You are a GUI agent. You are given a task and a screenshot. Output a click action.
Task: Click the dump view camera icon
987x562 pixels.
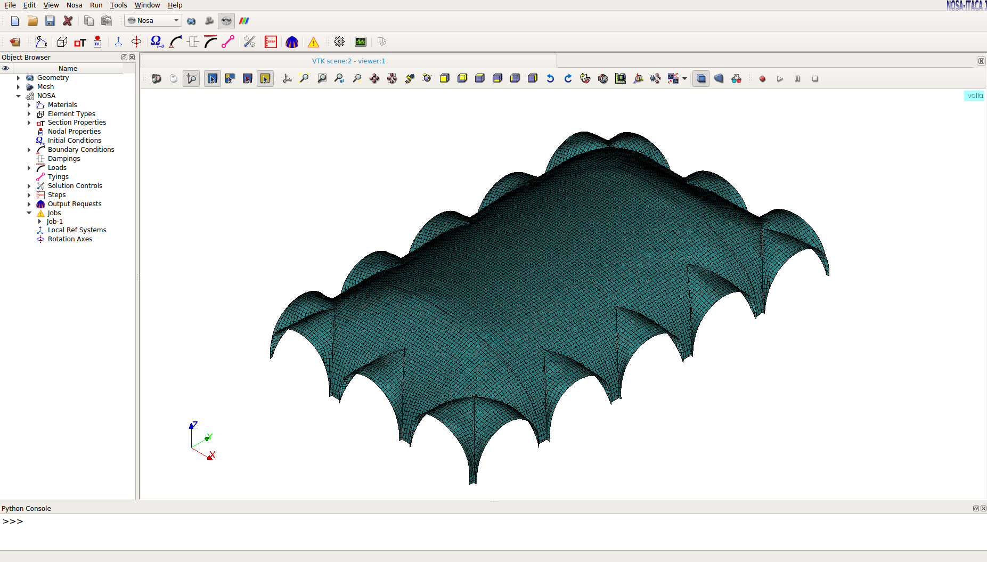(156, 79)
